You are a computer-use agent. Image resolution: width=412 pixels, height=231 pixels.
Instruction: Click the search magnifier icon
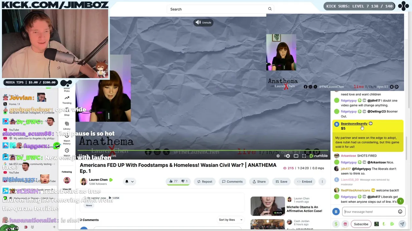click(x=270, y=9)
